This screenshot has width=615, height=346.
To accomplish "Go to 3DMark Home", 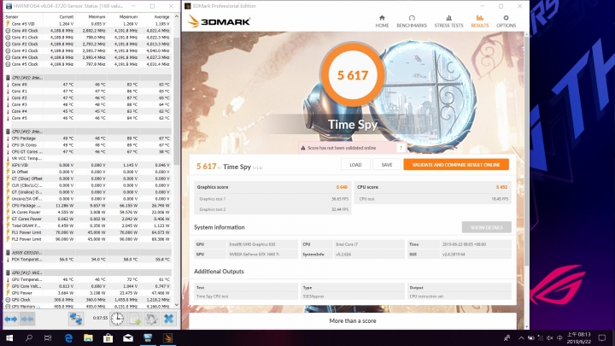I will (382, 21).
